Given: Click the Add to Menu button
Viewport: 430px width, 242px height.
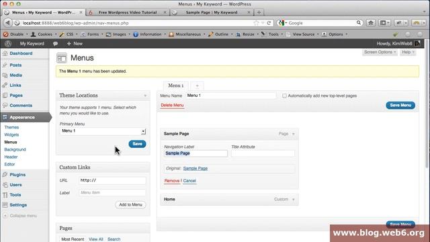Looking at the screenshot, I should (130, 204).
